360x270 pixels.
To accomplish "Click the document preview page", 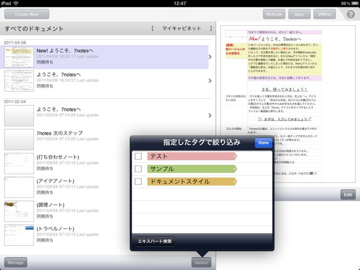I will coord(288,104).
